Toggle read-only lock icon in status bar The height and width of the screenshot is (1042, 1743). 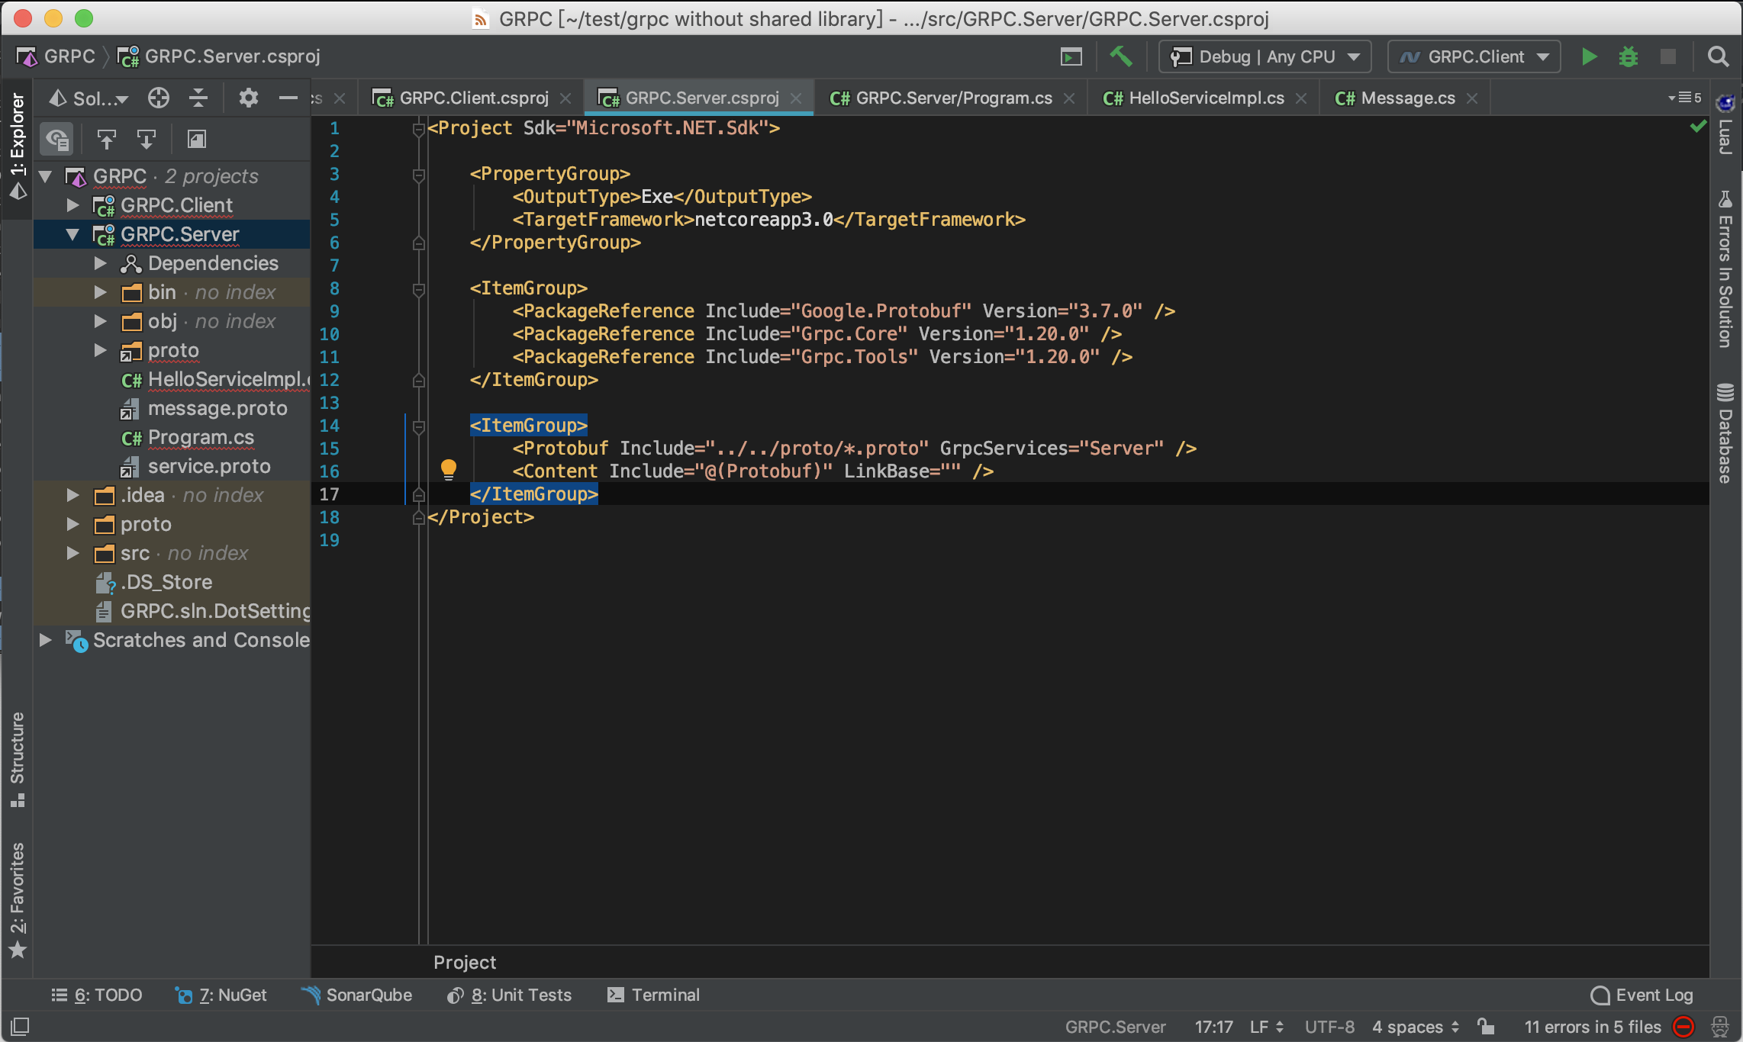pyautogui.click(x=1485, y=1027)
